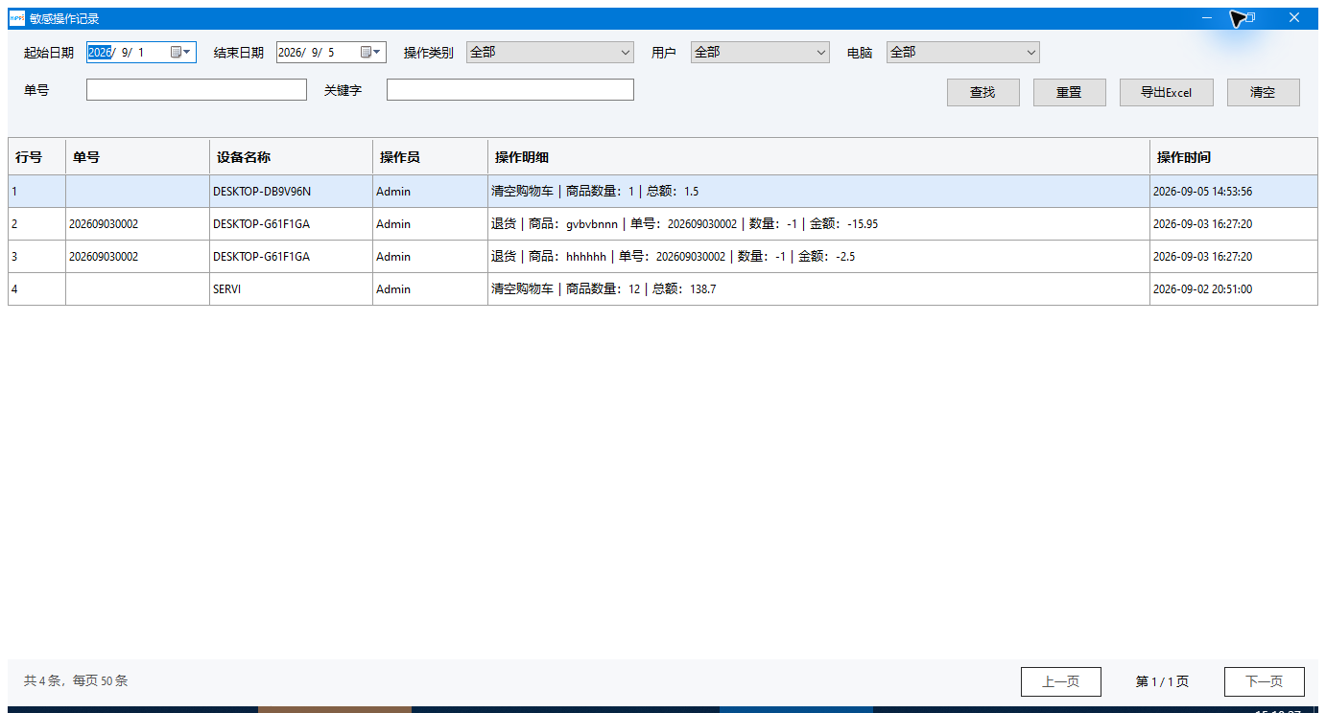The image size is (1326, 713).
Task: Select the cart clear detail totaling 138.7
Action: click(x=819, y=289)
